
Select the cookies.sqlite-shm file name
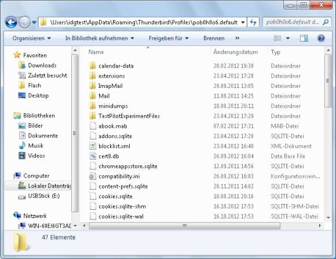[x=122, y=206]
